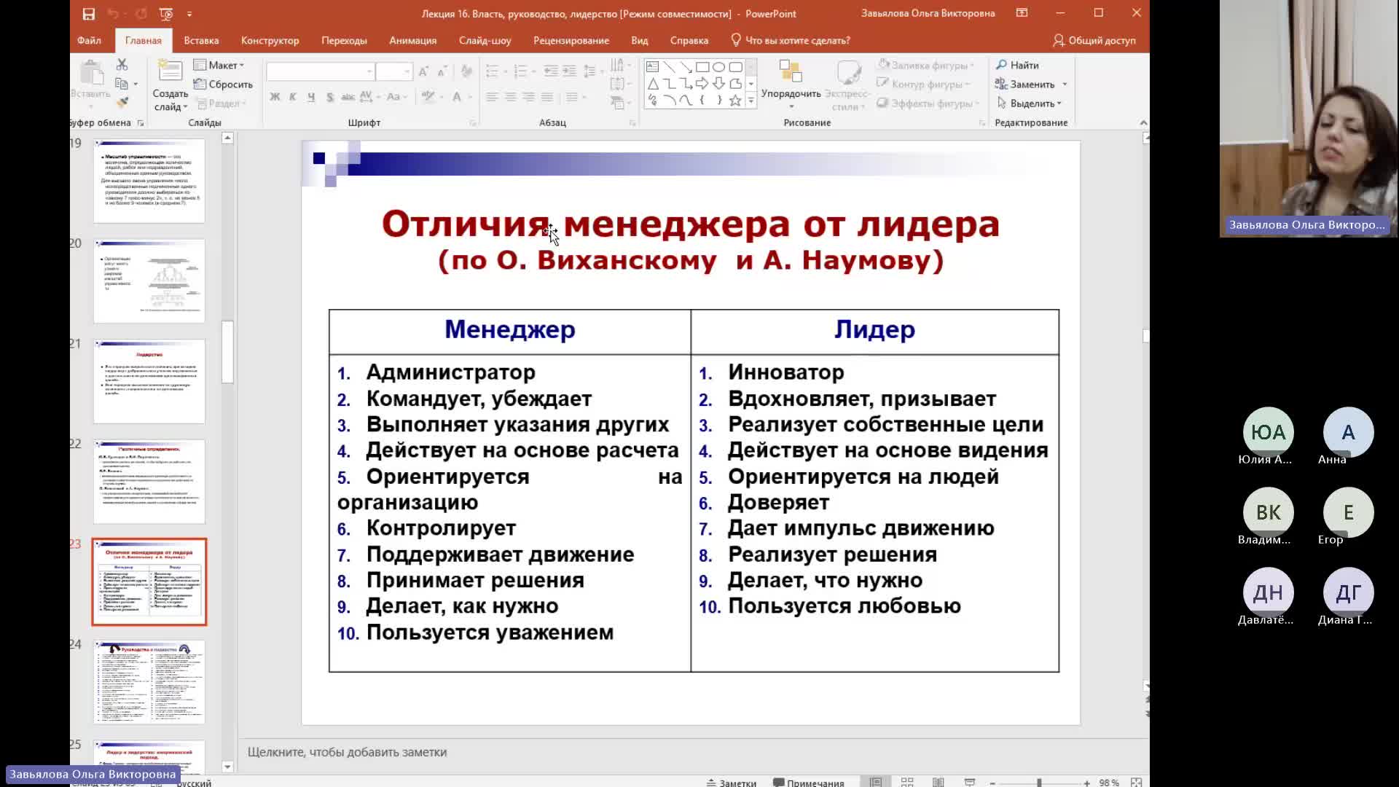Screen dimensions: 1399x787
Task: Click the notes area to add notes
Action: click(692, 752)
